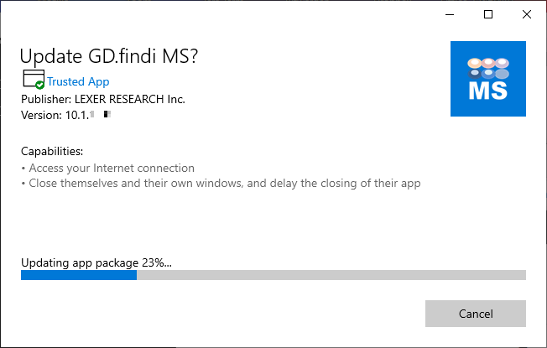Click the "Updating app package 23%" status text

[96, 261]
